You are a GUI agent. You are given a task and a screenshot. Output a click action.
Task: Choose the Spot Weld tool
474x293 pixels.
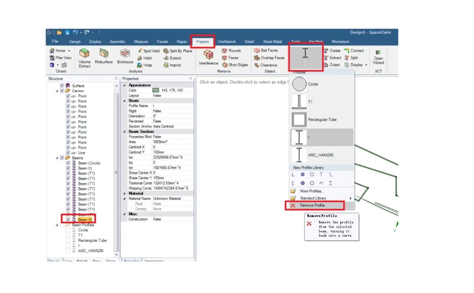point(149,51)
